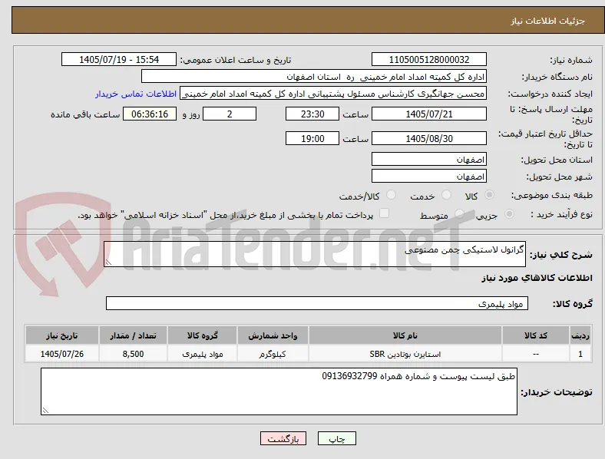Click the واحد شمارش column header
605x459 pixels.
tap(273, 335)
